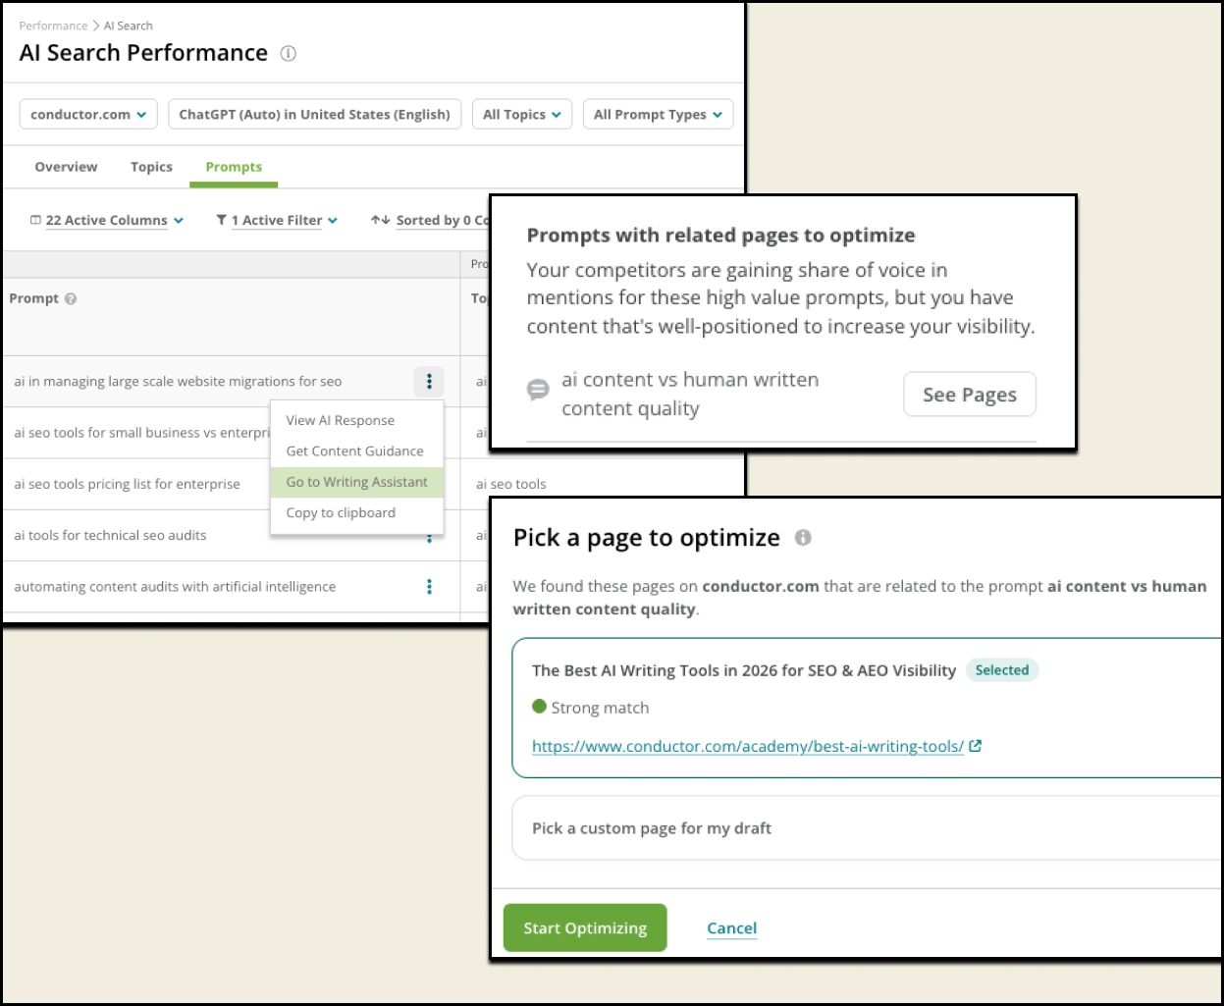Click the help icon next to Prompt column
This screenshot has width=1224, height=1006.
[71, 298]
